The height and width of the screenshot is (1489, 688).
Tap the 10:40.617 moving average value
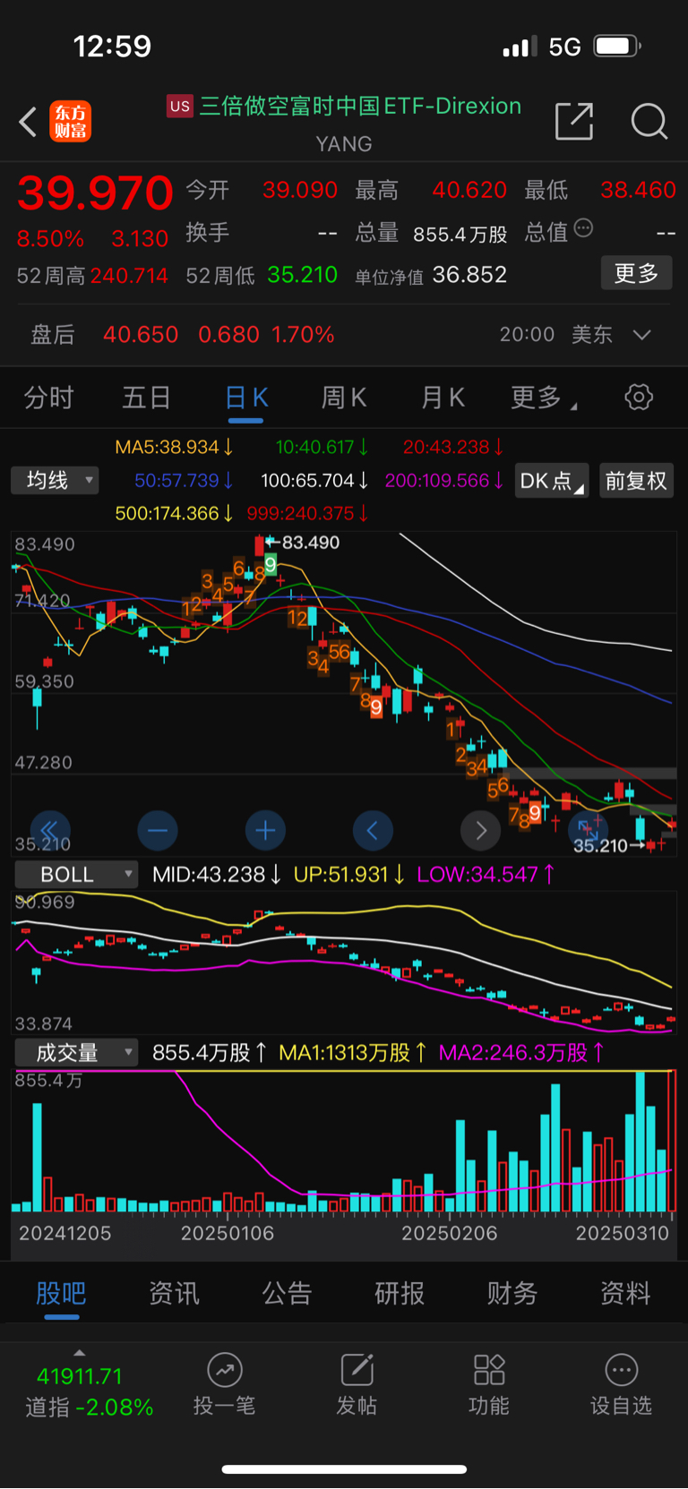[x=322, y=447]
